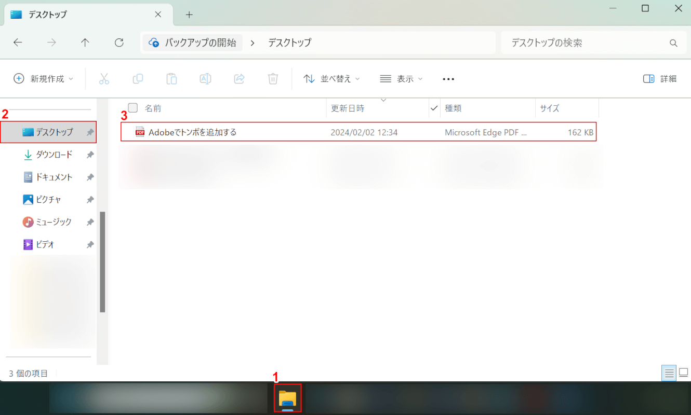Image resolution: width=691 pixels, height=415 pixels.
Task: Maximize the Explorer window
Action: click(x=645, y=8)
